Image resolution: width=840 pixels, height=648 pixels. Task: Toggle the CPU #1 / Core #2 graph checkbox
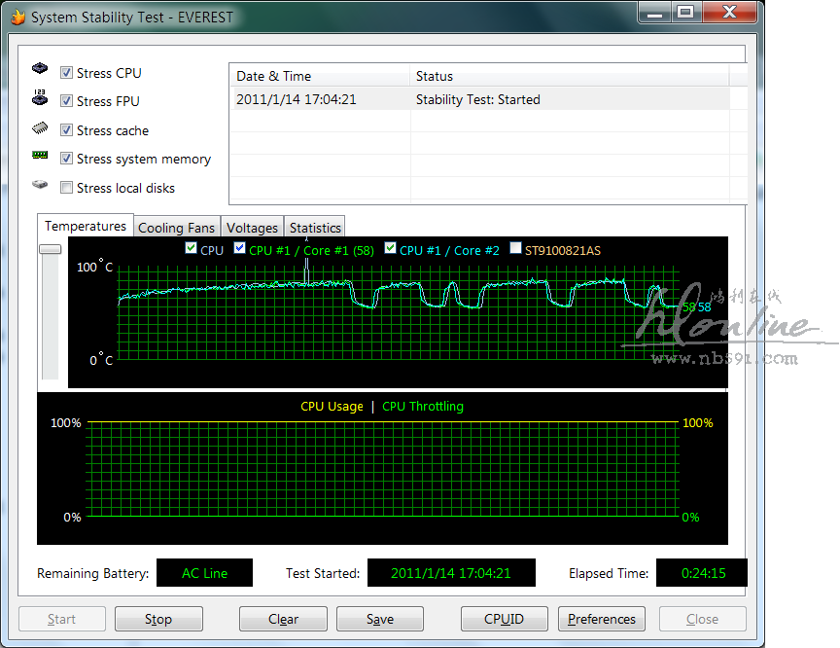(390, 248)
